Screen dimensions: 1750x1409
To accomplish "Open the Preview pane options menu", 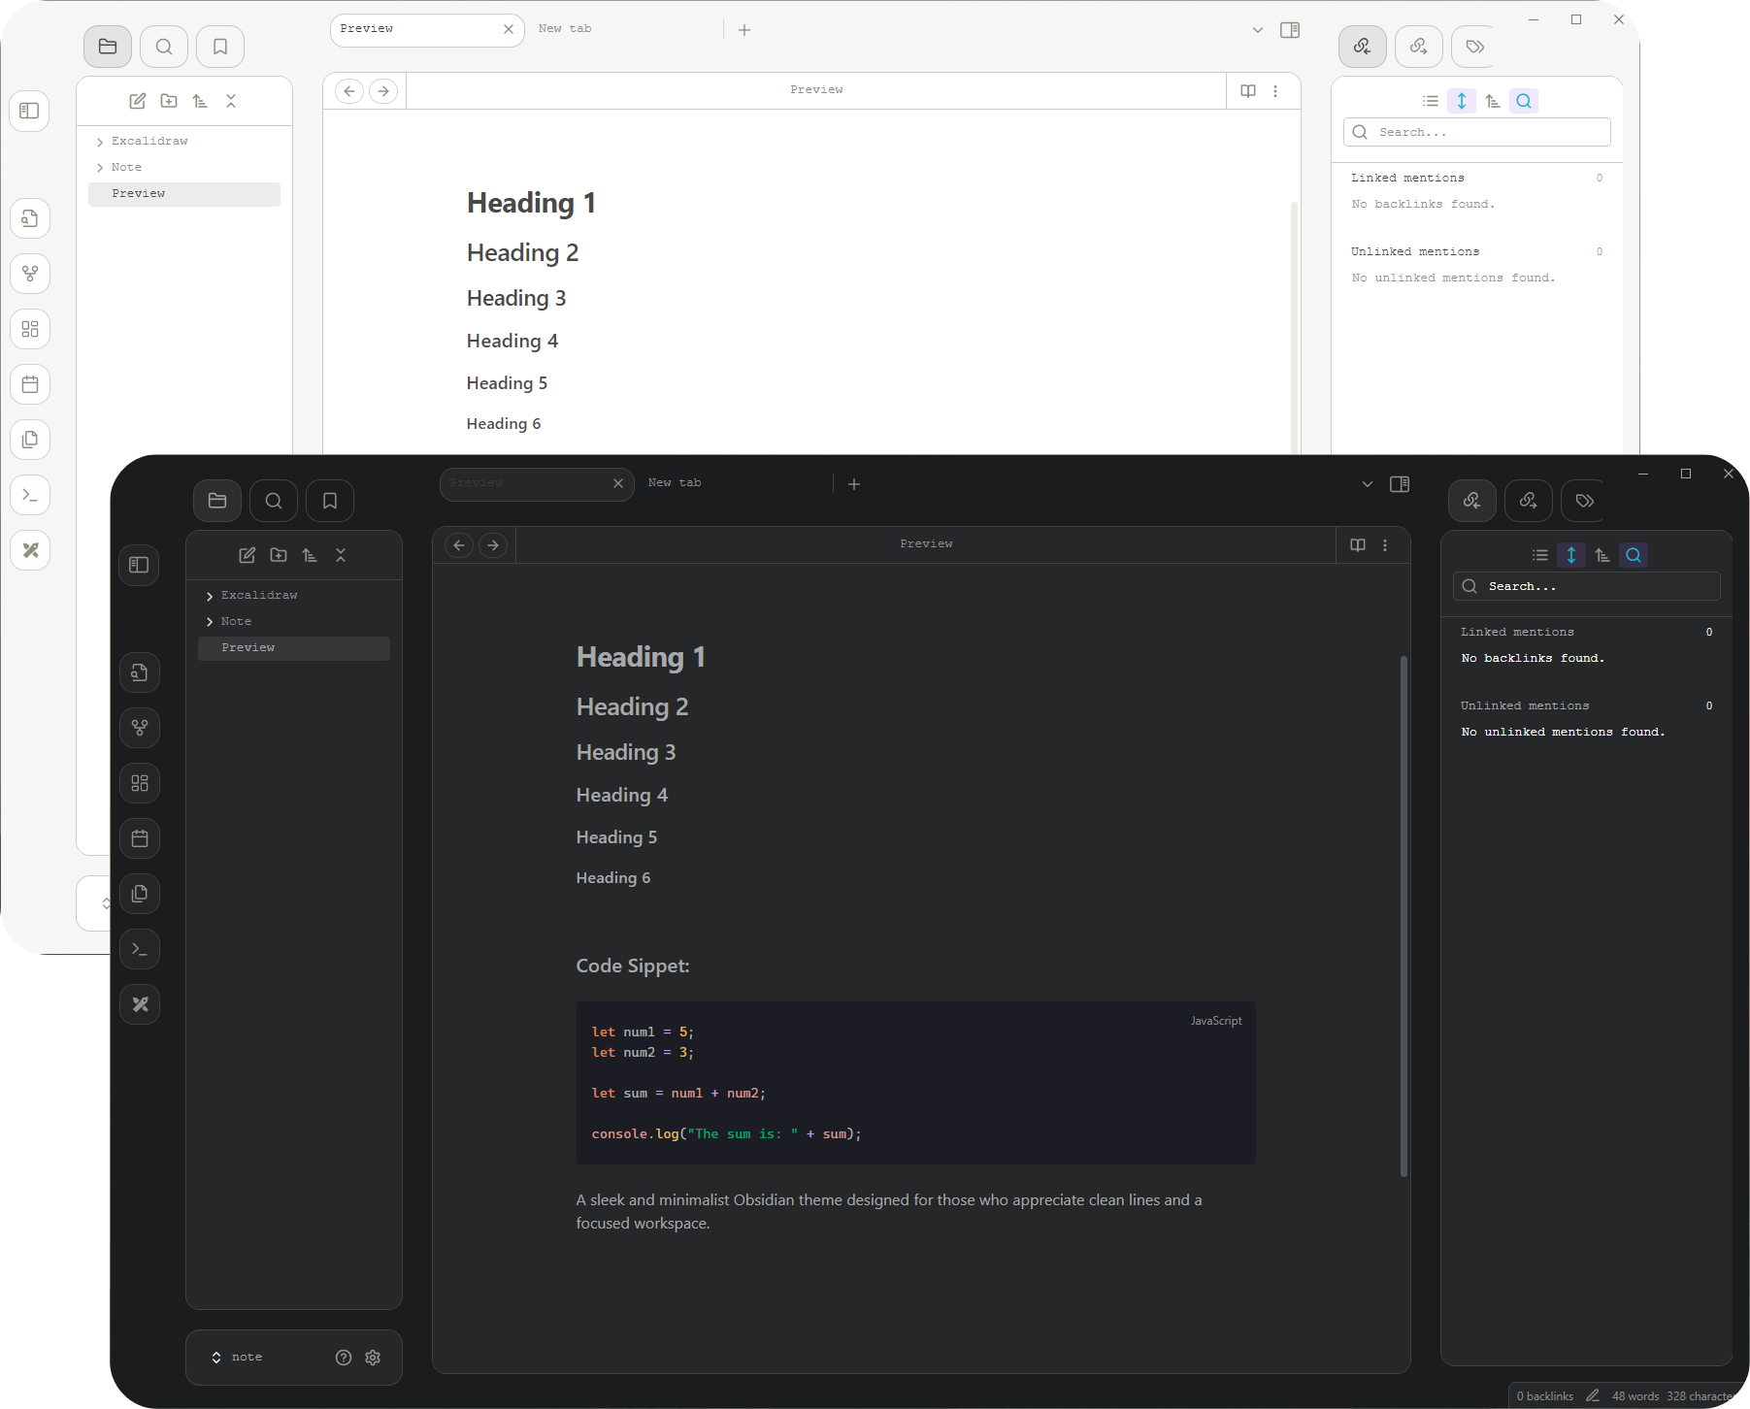I will (1385, 544).
